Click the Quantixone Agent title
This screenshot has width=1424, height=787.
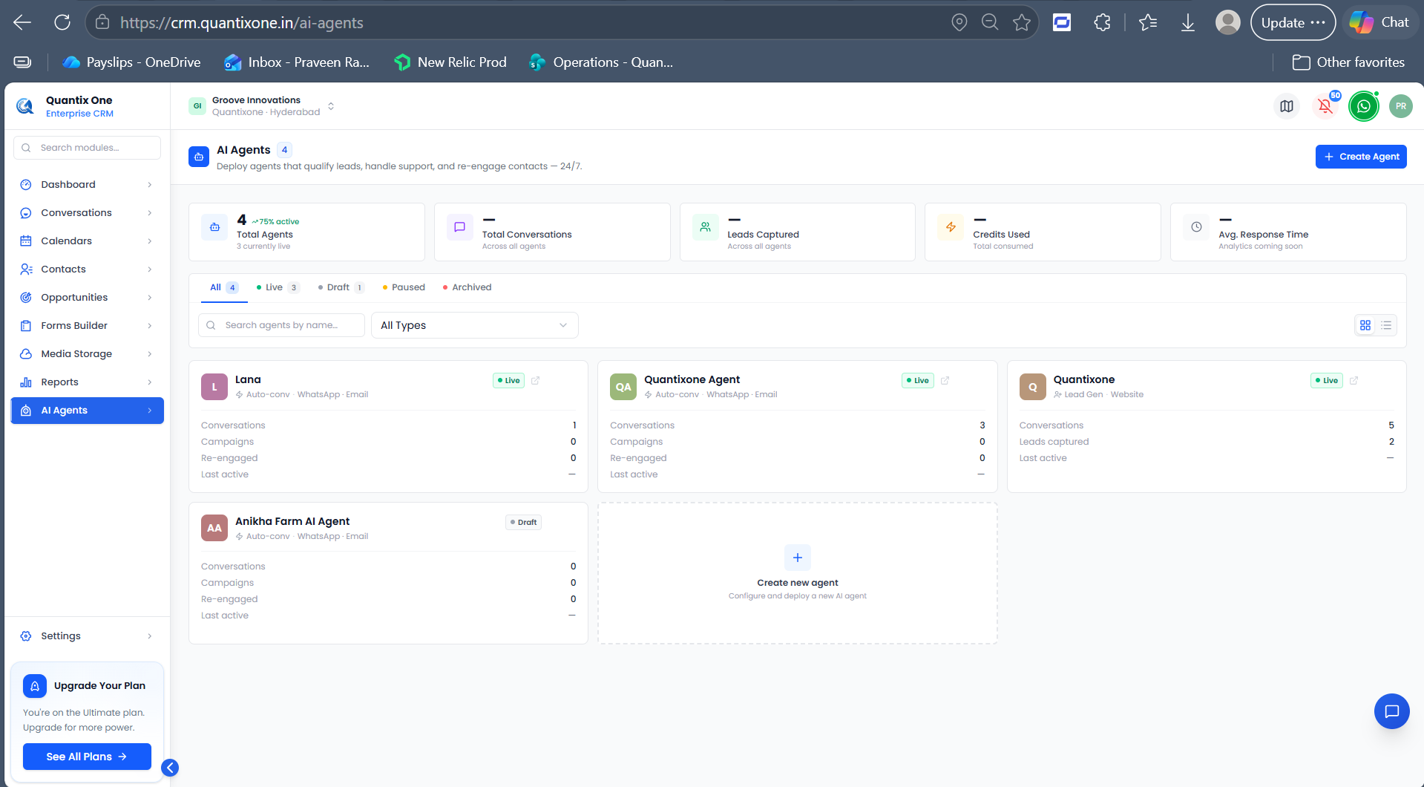[x=692, y=379]
